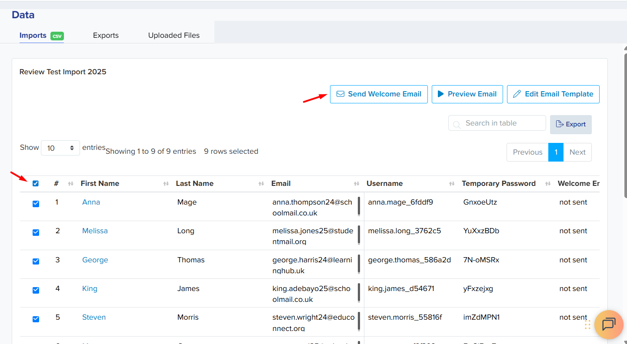
Task: Open the Uploaded Files tab
Action: click(174, 36)
